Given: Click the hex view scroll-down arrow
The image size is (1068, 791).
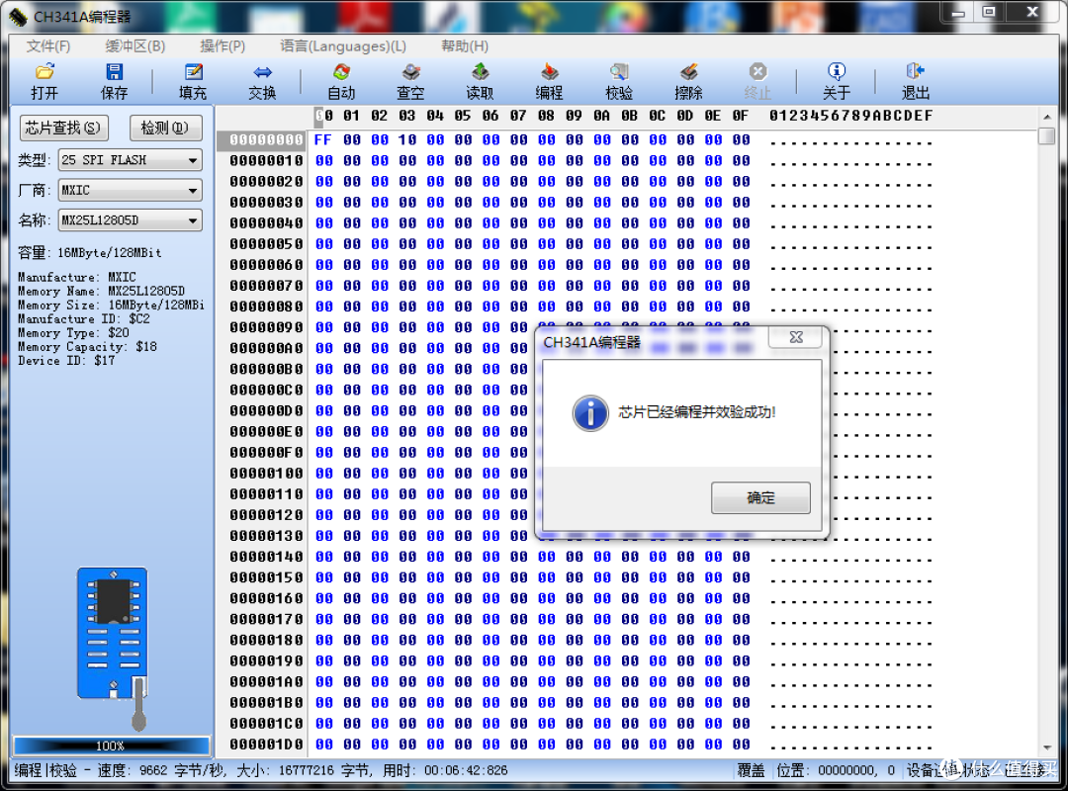Looking at the screenshot, I should [x=1047, y=748].
